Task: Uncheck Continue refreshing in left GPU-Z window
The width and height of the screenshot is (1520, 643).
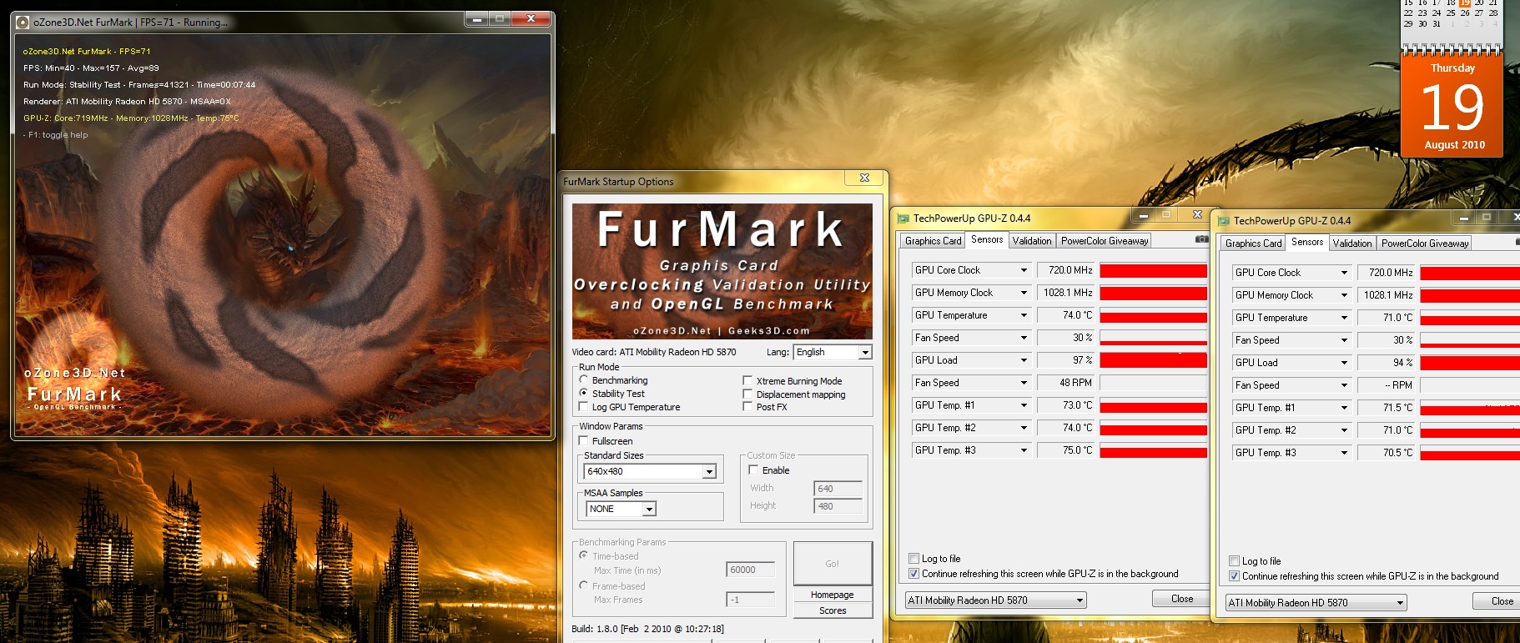Action: point(914,573)
